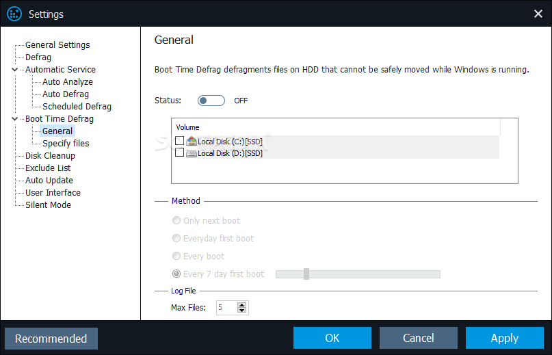Click the Recommended button
The width and height of the screenshot is (552, 355).
[51, 339]
